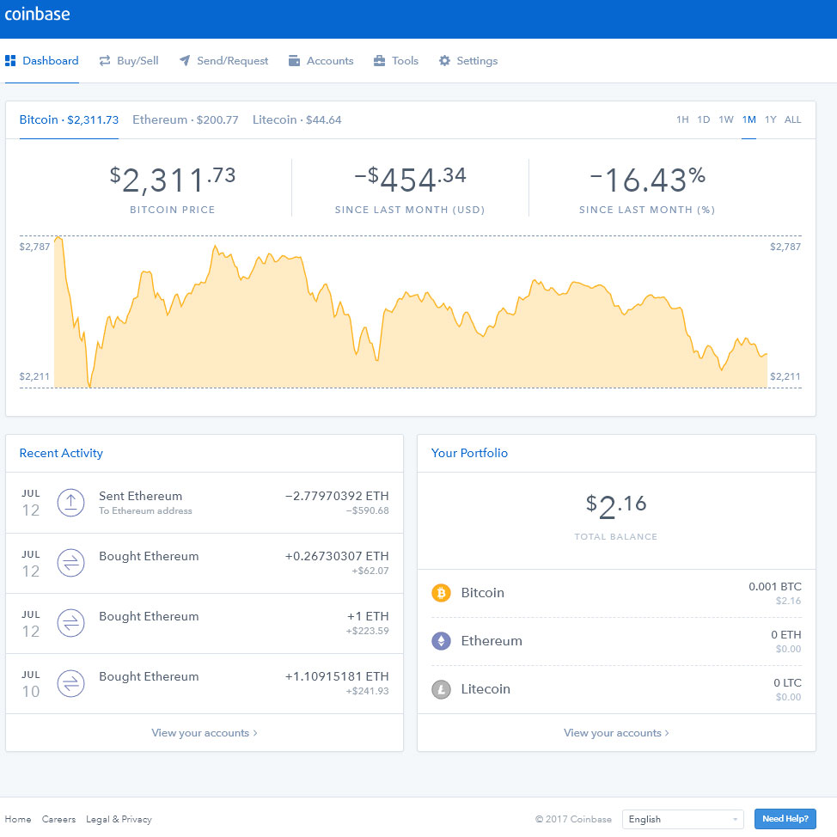This screenshot has width=837, height=837.
Task: Click the 0 LTC balance
Action: pyautogui.click(x=787, y=682)
